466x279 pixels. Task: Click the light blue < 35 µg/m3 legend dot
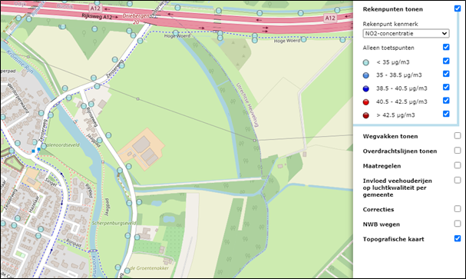click(x=366, y=62)
